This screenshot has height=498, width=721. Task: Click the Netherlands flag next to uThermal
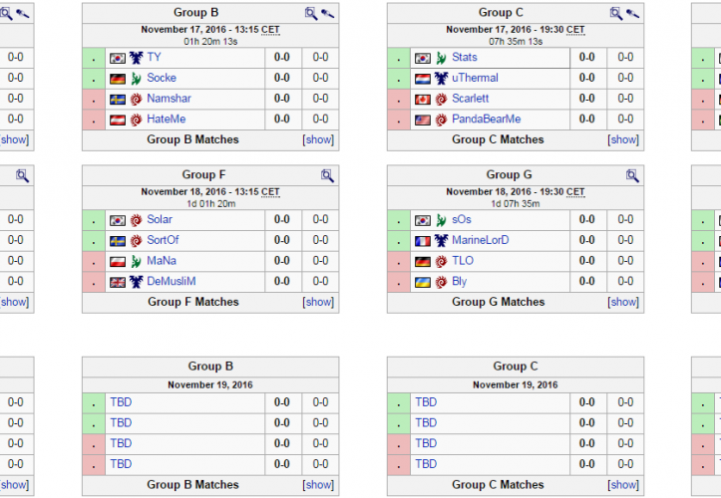422,79
